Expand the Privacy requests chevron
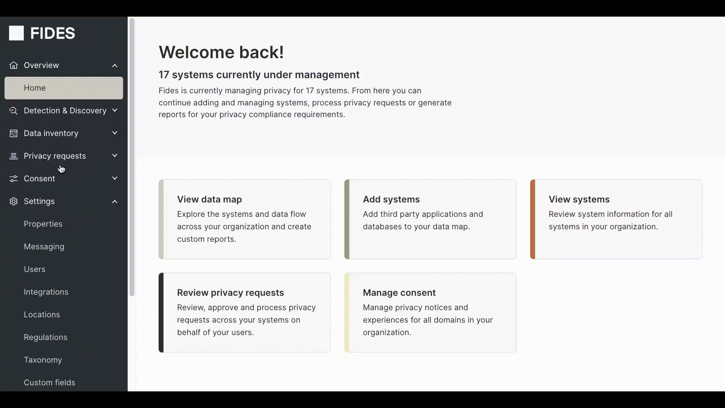Viewport: 725px width, 408px height. (x=115, y=156)
